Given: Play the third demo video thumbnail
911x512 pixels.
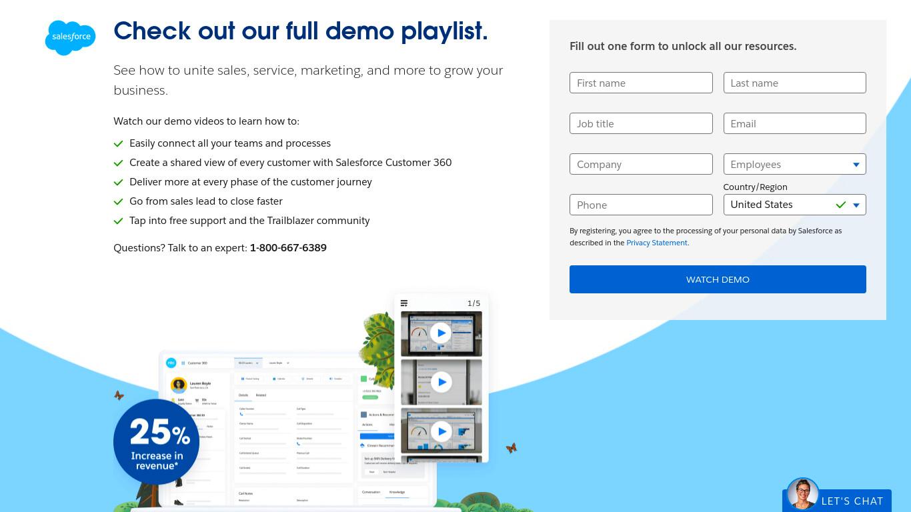Looking at the screenshot, I should [x=441, y=431].
